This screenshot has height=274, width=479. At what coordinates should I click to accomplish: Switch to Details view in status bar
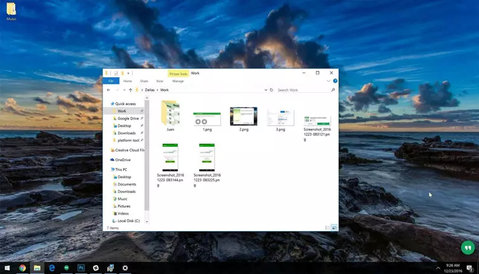[x=327, y=228]
